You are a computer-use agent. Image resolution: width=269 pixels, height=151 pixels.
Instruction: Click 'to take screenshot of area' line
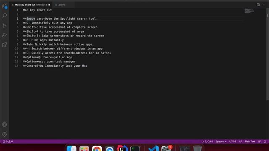click(x=53, y=31)
